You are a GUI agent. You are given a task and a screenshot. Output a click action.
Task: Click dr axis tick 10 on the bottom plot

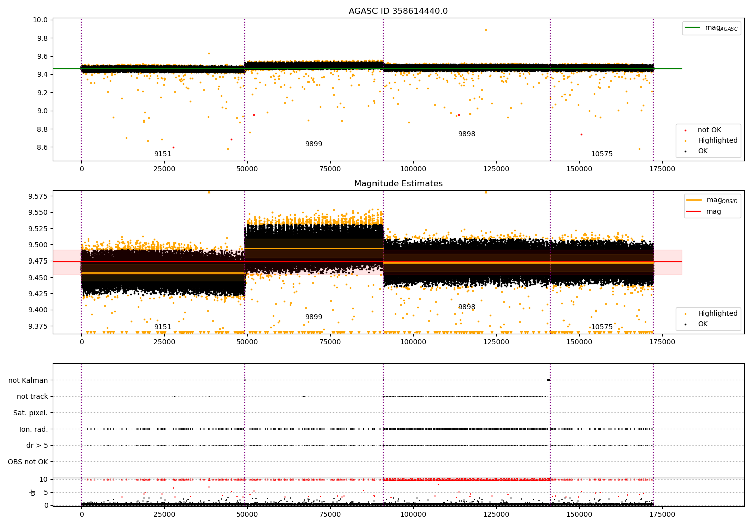(x=44, y=479)
